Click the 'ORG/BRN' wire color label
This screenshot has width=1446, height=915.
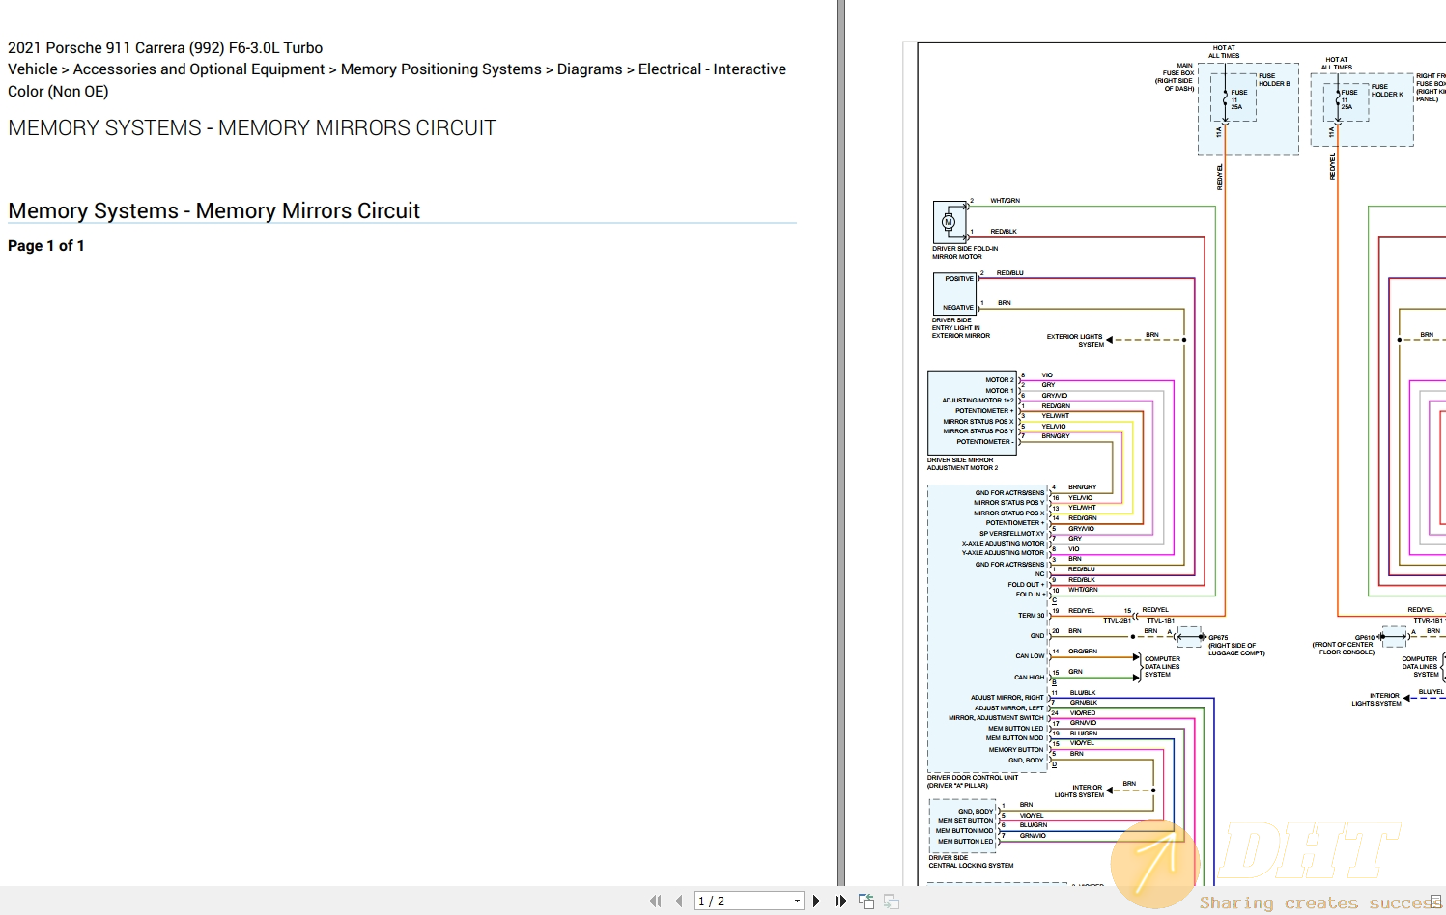[1083, 652]
